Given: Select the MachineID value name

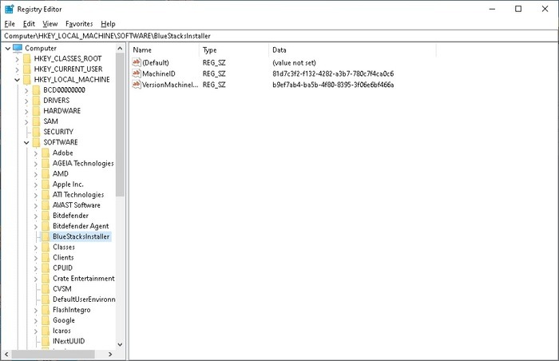Looking at the screenshot, I should pyautogui.click(x=159, y=73).
